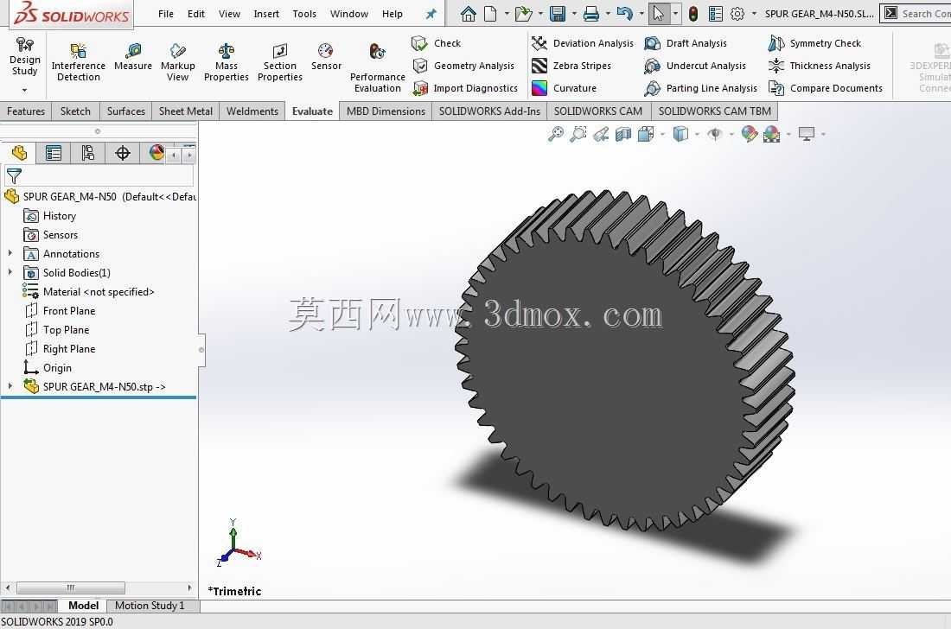Open Symmetry Check

(x=814, y=43)
